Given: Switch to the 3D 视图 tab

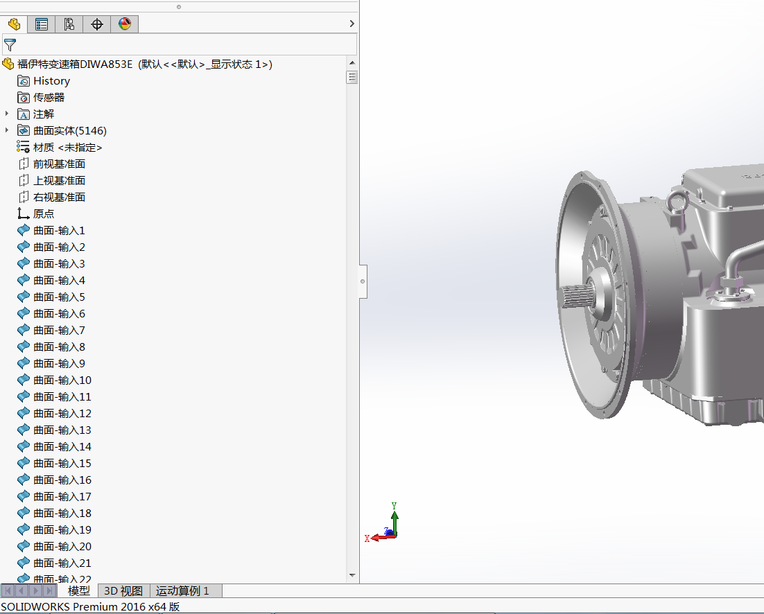Looking at the screenshot, I should coord(123,590).
